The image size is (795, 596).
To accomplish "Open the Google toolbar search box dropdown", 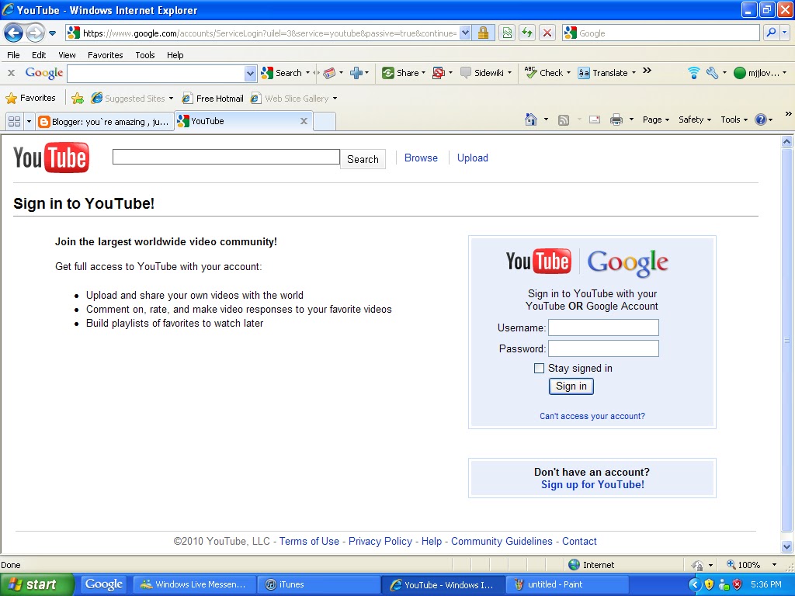I will click(x=250, y=74).
